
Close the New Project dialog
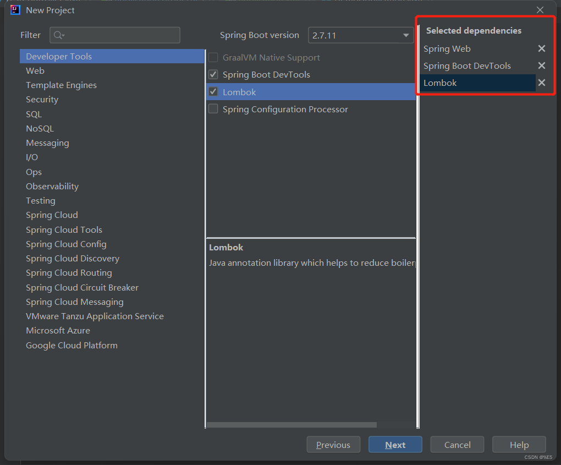(540, 10)
